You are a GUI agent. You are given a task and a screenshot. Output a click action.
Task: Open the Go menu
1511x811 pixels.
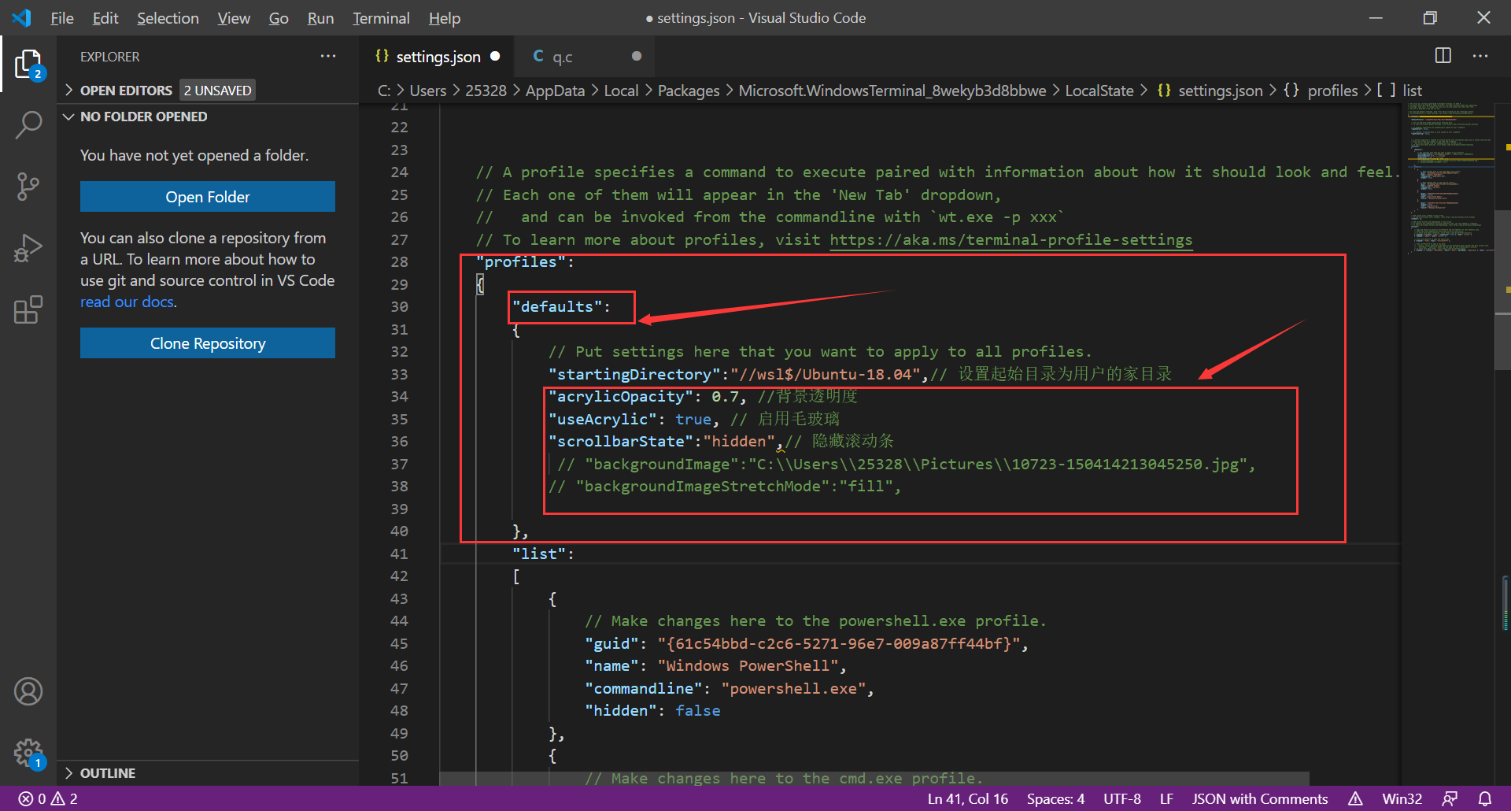coord(279,17)
